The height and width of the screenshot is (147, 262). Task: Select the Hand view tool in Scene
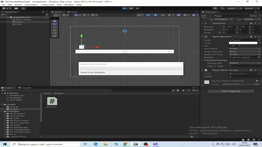pyautogui.click(x=54, y=21)
